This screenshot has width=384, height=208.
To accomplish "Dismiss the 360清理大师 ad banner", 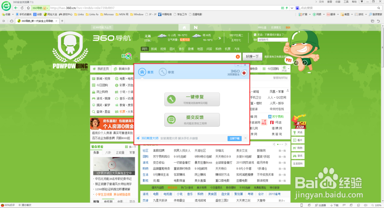I will (x=245, y=138).
